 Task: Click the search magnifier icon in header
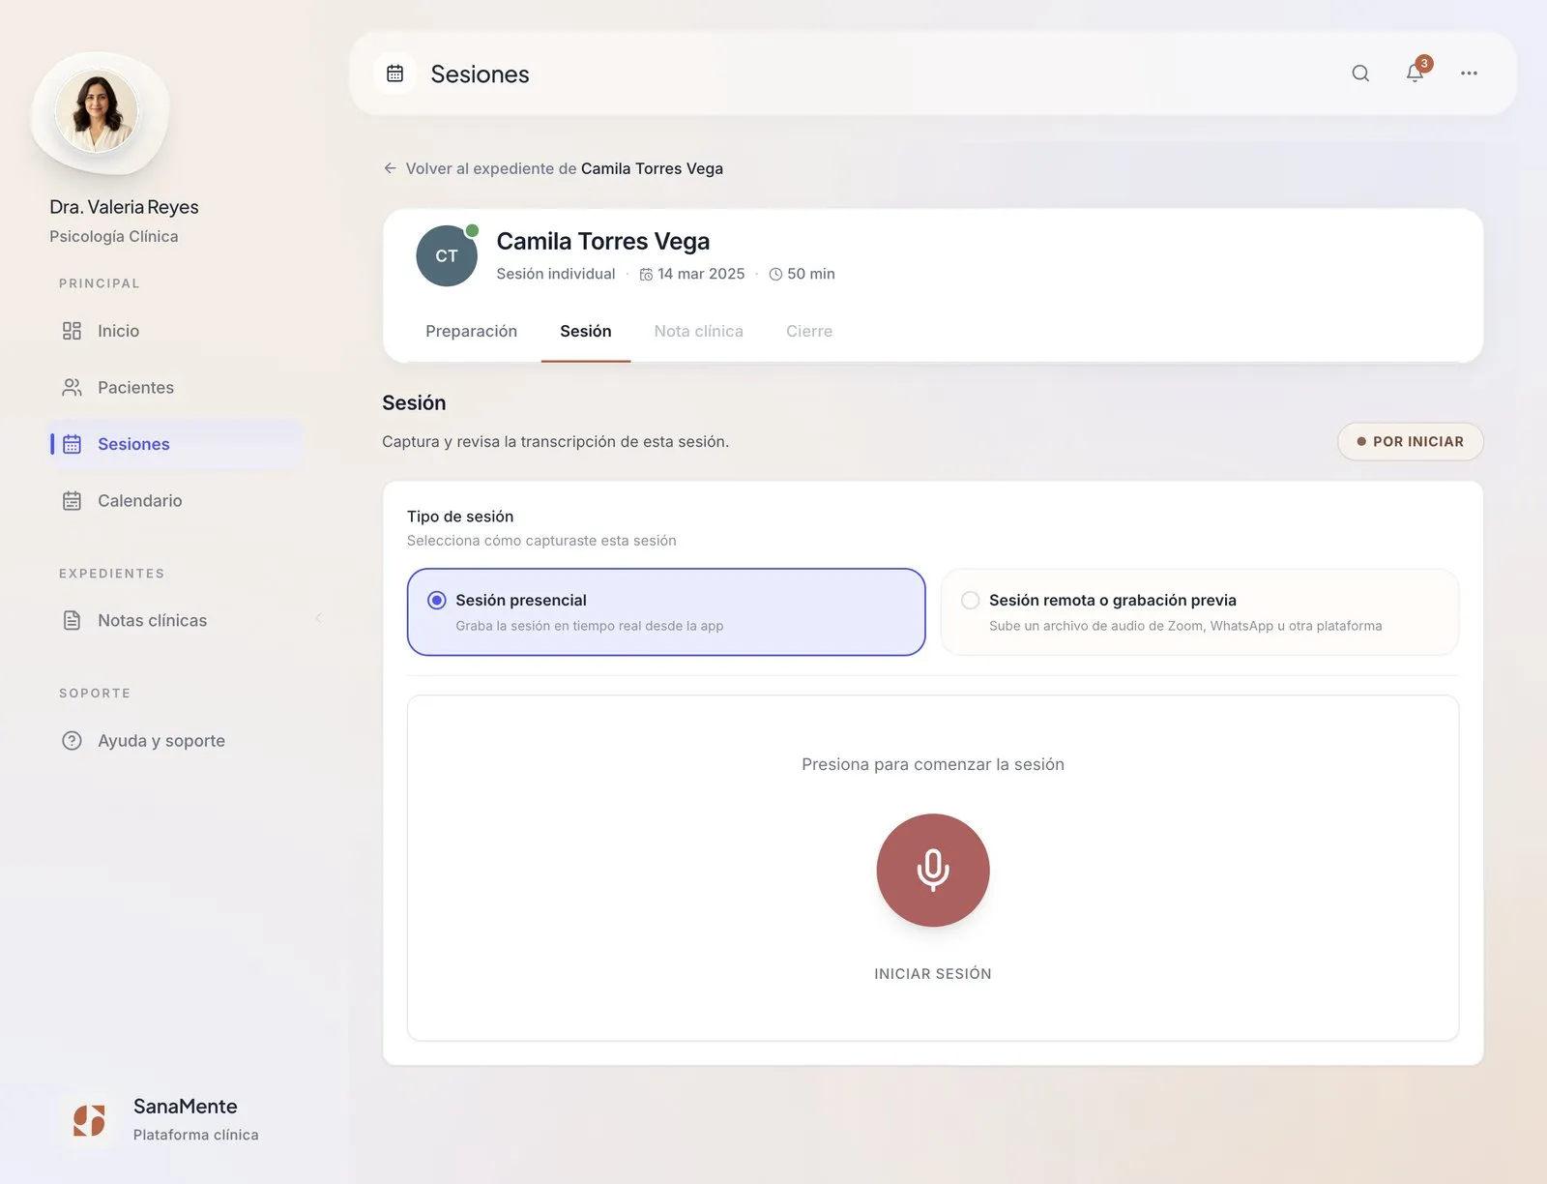click(x=1360, y=74)
